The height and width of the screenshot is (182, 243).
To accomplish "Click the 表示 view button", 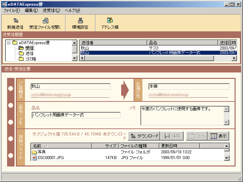I will [218, 136].
